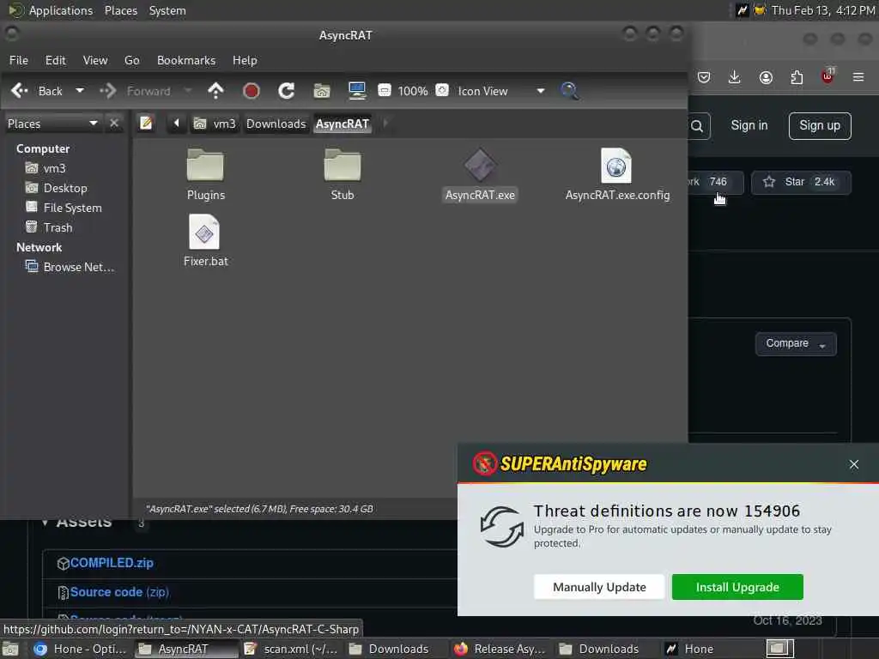Open the Bookmarks menu
Screen dimensions: 879x659
pos(186,61)
